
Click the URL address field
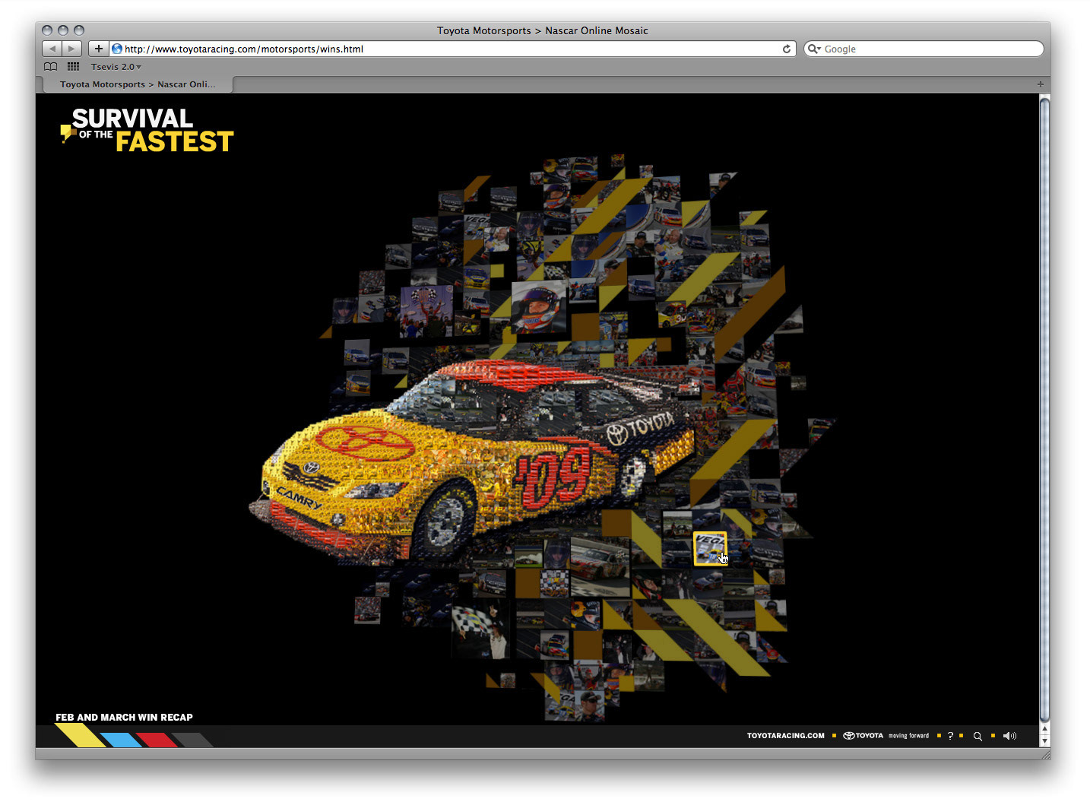[452, 49]
